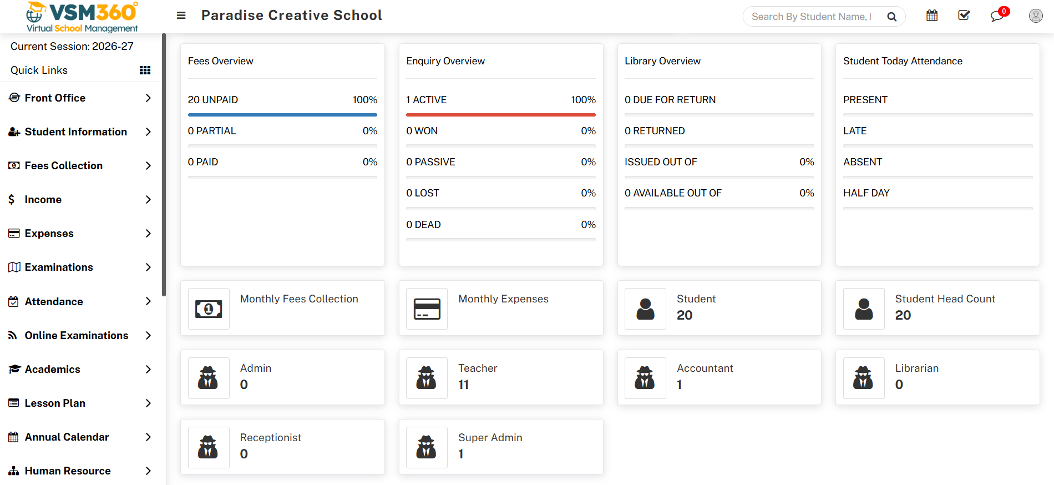
Task: Open the calendar icon in header
Action: tap(932, 16)
